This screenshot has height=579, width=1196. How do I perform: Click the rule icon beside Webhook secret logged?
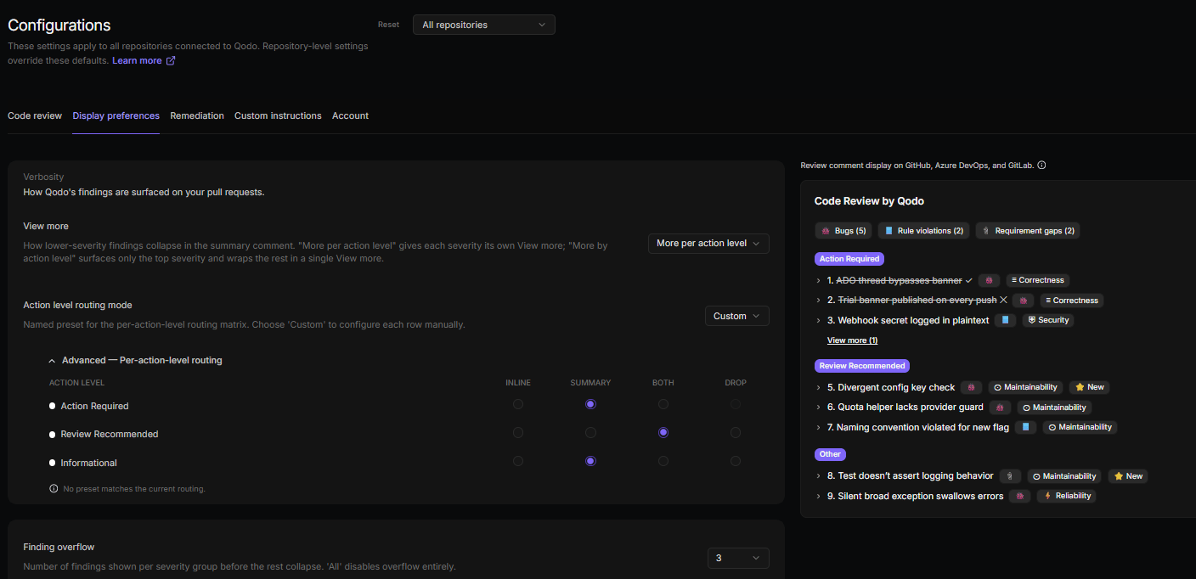pyautogui.click(x=1005, y=320)
